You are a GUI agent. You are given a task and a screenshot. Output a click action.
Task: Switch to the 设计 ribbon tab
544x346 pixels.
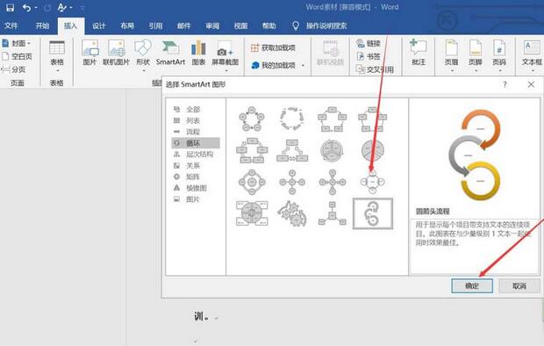point(98,25)
